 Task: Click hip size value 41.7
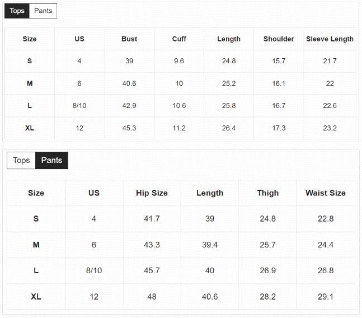click(x=152, y=218)
